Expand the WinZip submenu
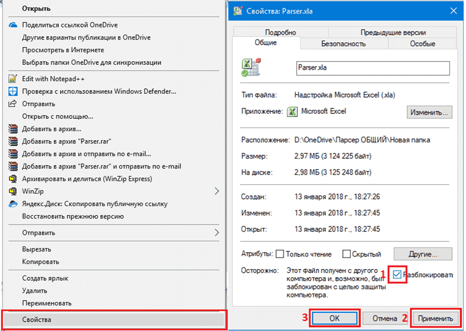 (217, 191)
